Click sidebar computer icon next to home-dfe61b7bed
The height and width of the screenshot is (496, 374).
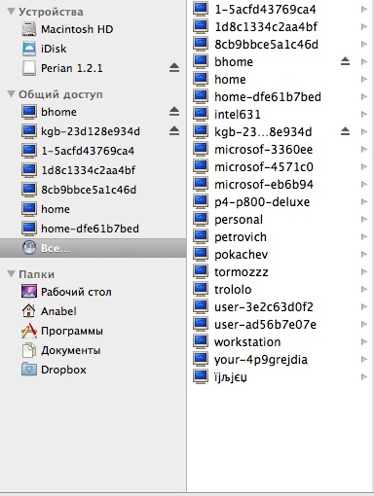pos(29,229)
